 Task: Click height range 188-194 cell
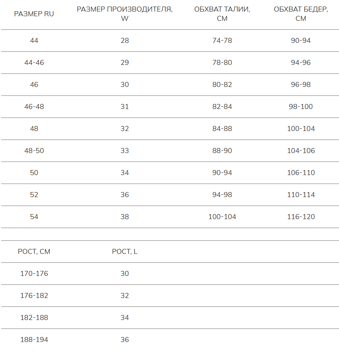click(x=34, y=340)
